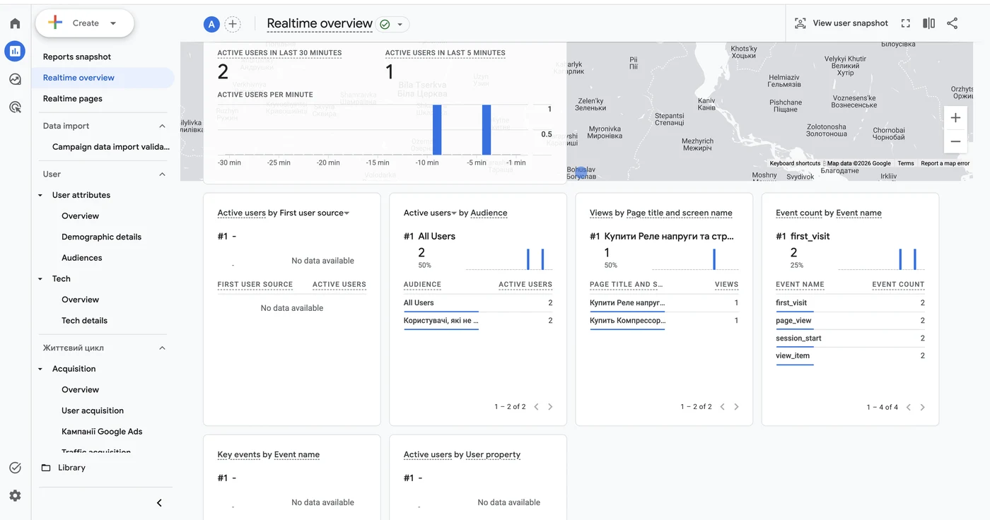Collapse the reports navigation panel
Viewport: 990px width, 520px height.
click(159, 503)
